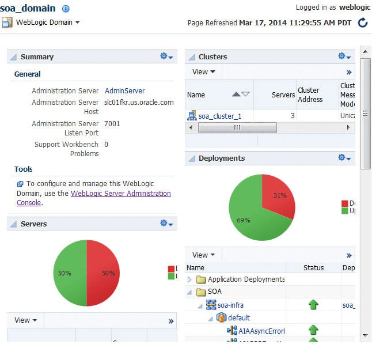Open the Servers table View menu

tap(25, 320)
